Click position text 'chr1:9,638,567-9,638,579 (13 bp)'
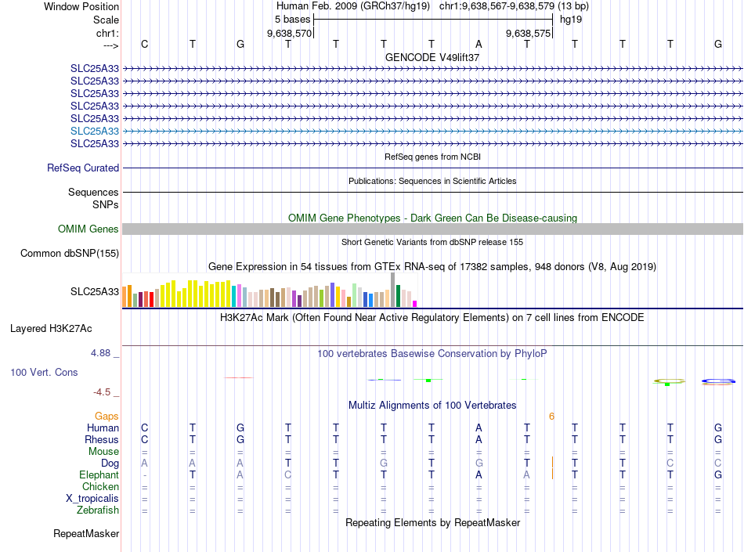This screenshot has width=744, height=552. click(514, 6)
